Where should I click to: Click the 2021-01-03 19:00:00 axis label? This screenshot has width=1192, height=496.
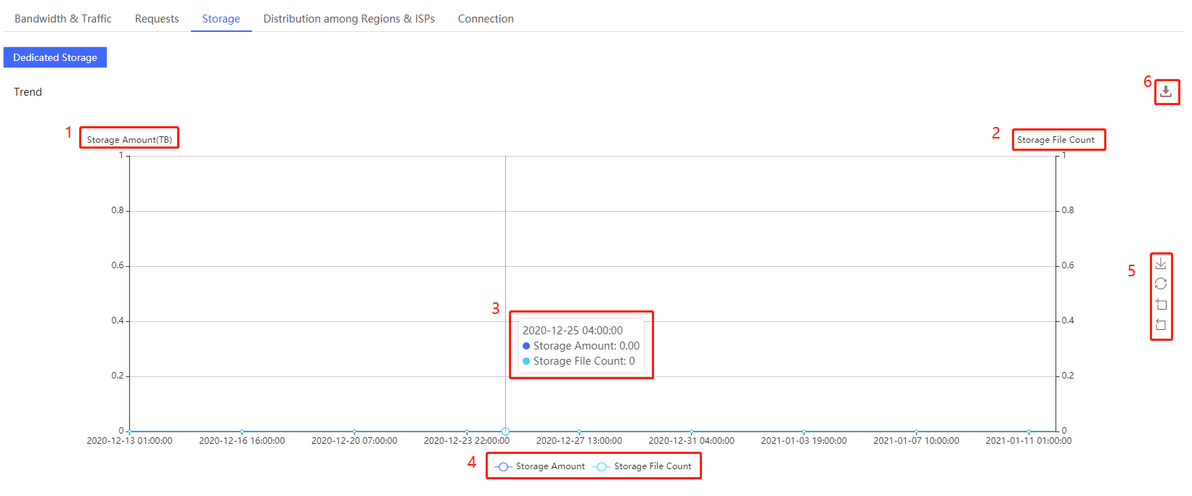(x=804, y=441)
